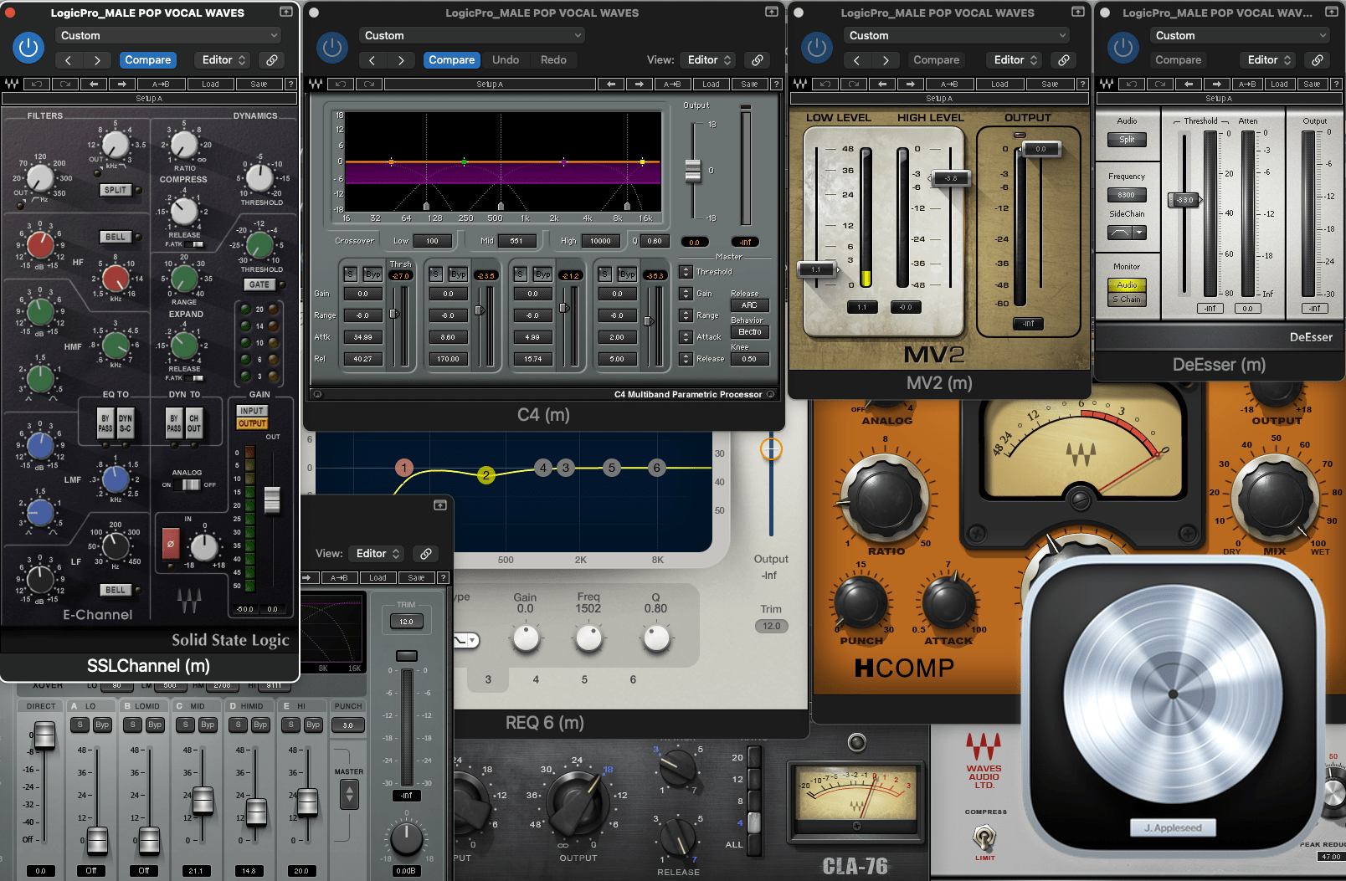Select yellow band 2 node in REQ 6

pos(485,475)
